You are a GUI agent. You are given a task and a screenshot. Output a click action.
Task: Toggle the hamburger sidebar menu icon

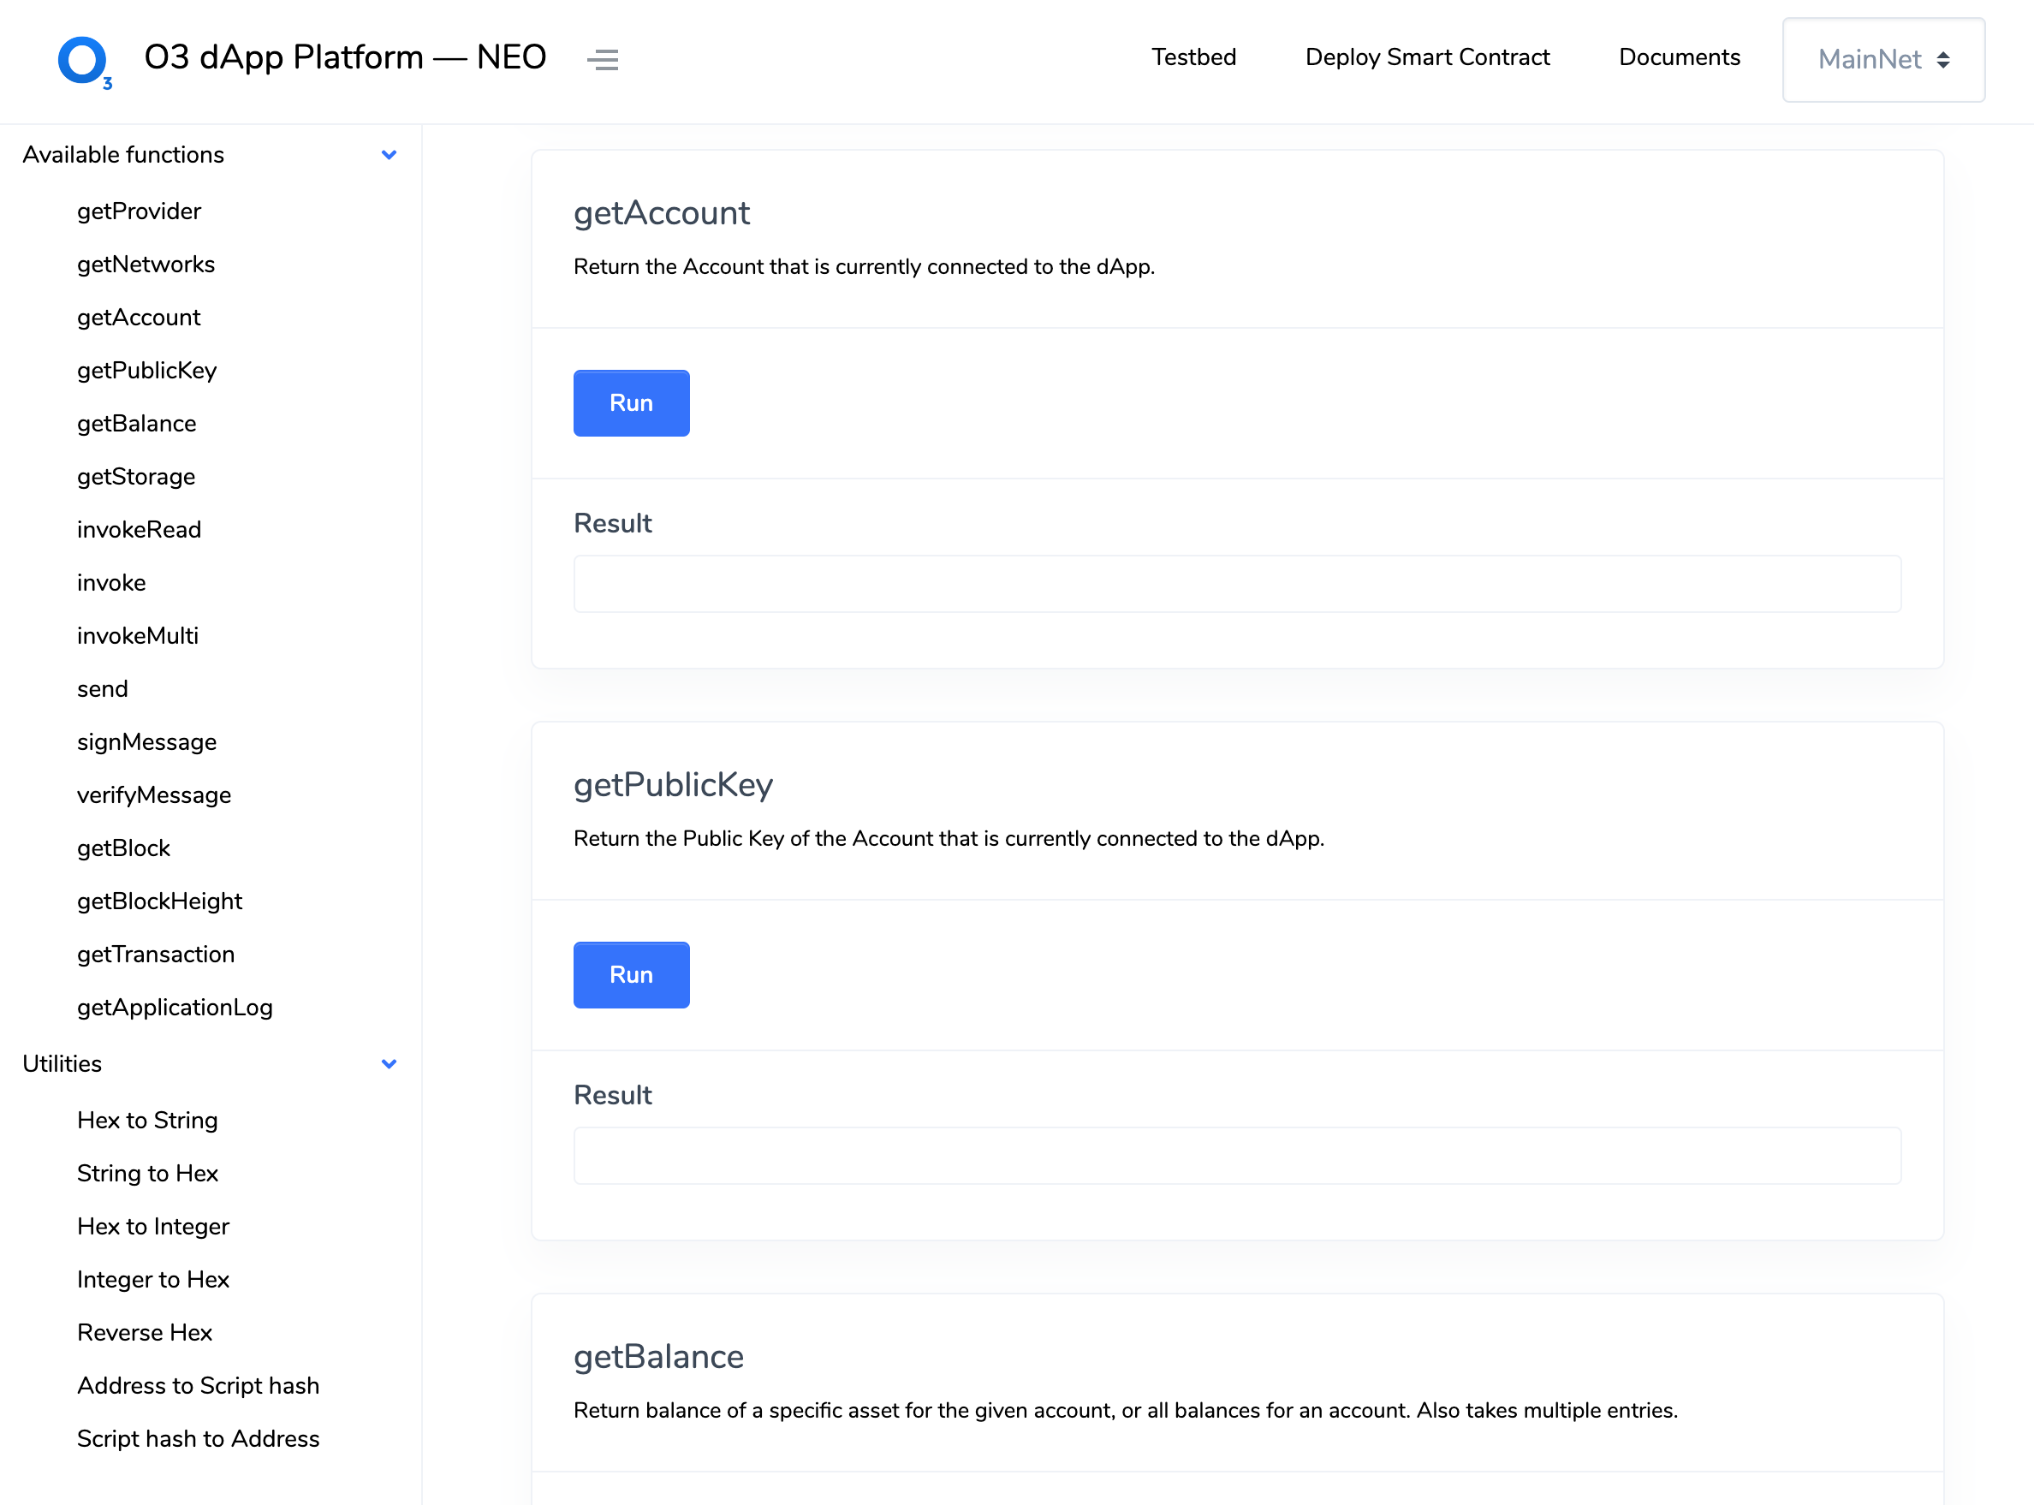602,60
